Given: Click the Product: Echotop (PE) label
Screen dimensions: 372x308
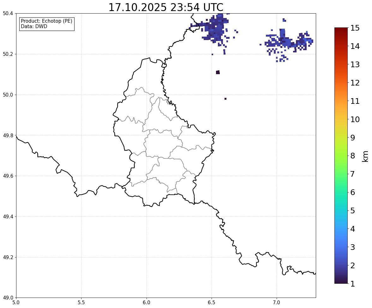Looking at the screenshot, I should point(46,21).
